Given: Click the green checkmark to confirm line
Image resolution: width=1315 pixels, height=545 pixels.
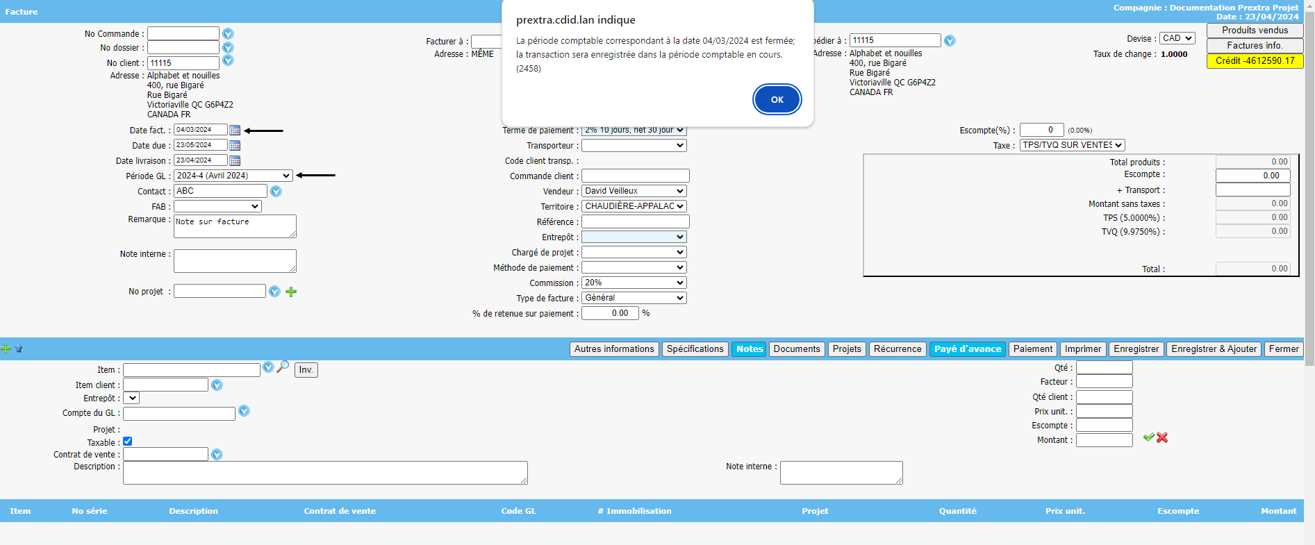Looking at the screenshot, I should pyautogui.click(x=1148, y=437).
